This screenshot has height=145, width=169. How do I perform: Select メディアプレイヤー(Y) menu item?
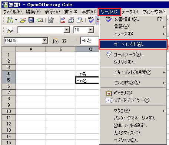pyautogui.click(x=133, y=100)
